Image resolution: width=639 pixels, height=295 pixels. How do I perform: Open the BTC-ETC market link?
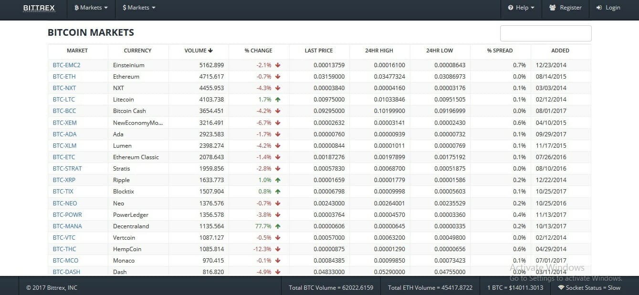[64, 157]
